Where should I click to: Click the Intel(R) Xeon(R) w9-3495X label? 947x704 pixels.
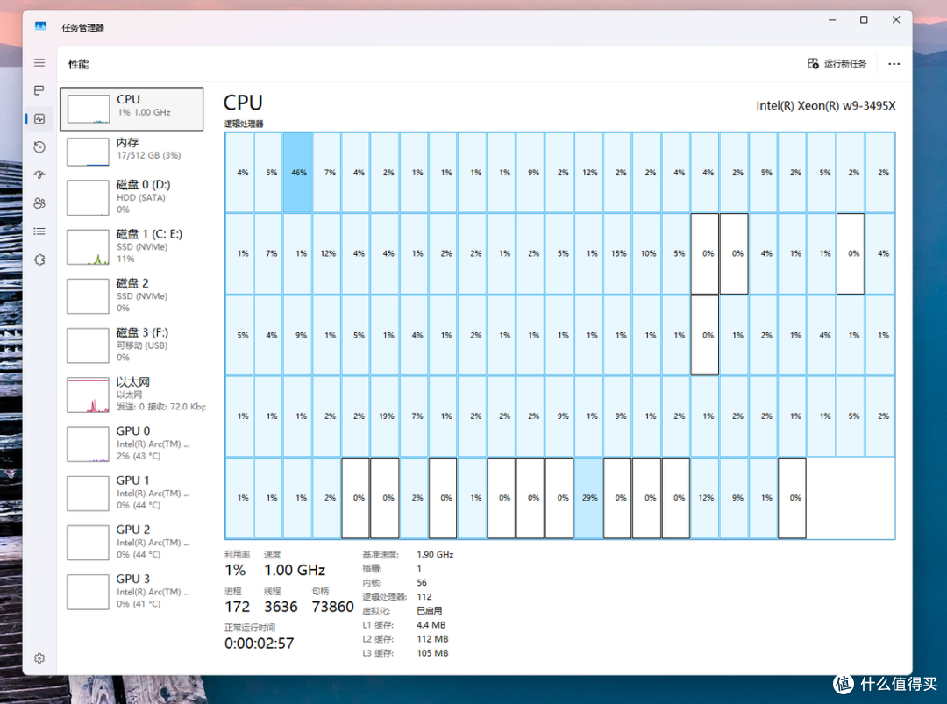[826, 106]
